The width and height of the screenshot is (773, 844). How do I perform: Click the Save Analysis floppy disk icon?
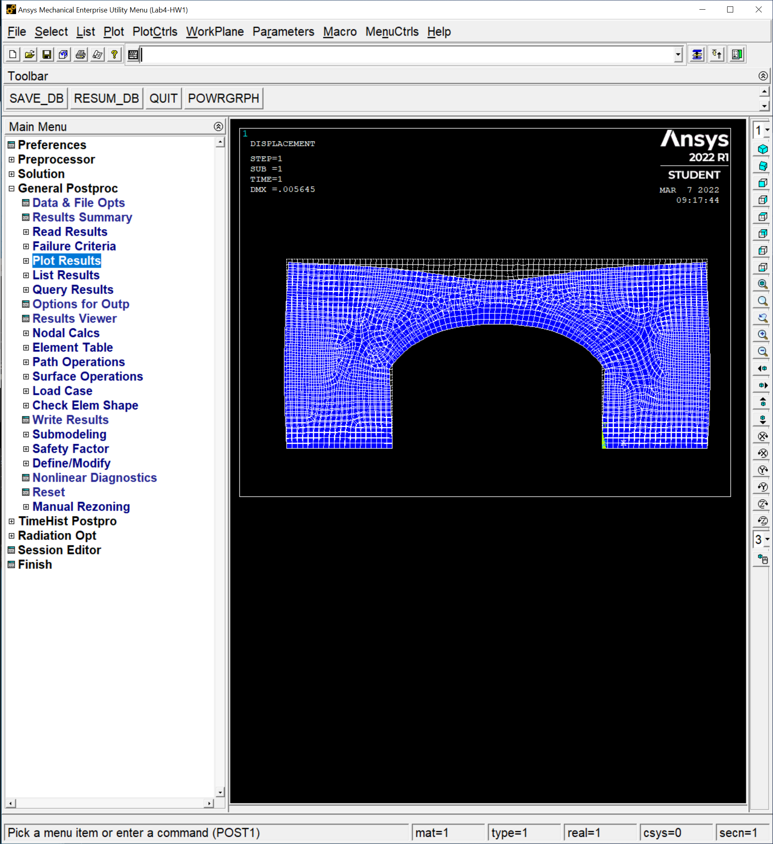(47, 55)
